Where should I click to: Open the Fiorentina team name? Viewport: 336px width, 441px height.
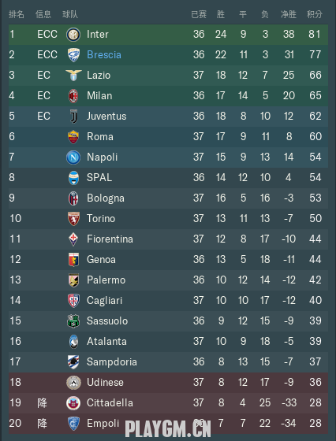(x=110, y=239)
